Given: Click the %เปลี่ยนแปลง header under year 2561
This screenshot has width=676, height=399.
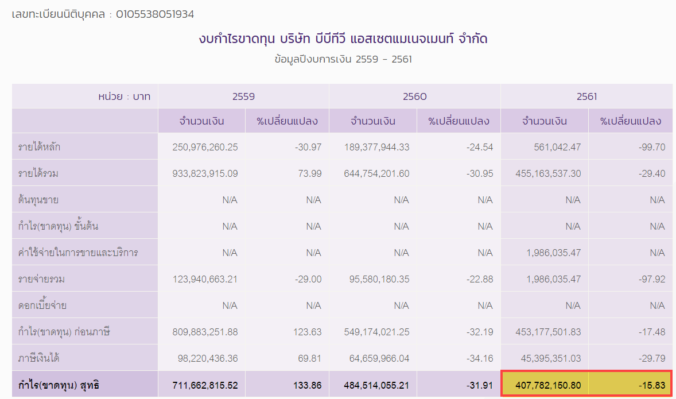Looking at the screenshot, I should [631, 121].
